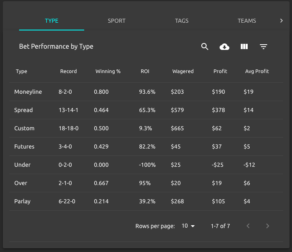292x252 pixels.
Task: Click the search magnifier icon
Action: tap(205, 47)
